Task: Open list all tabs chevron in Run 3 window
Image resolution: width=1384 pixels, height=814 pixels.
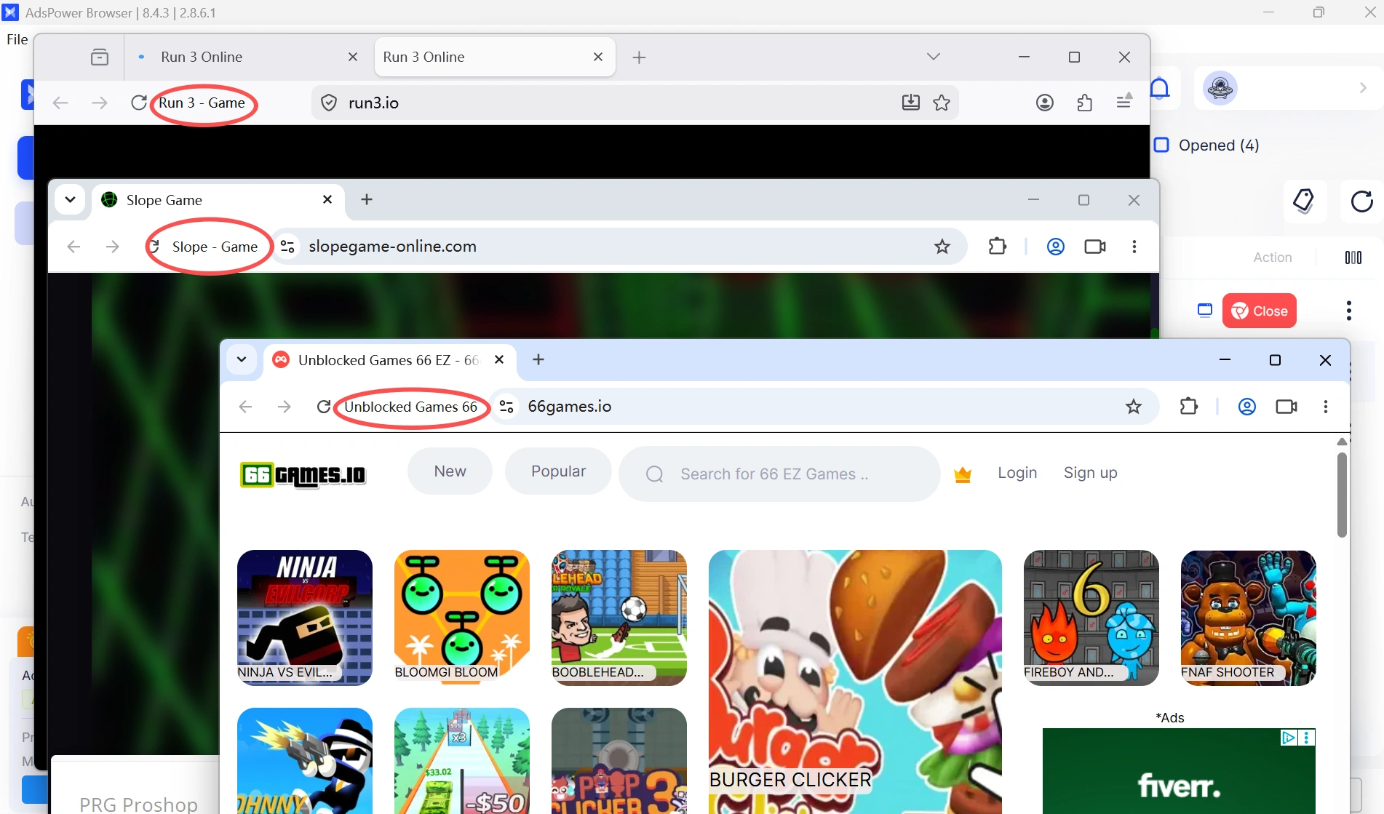Action: click(934, 57)
